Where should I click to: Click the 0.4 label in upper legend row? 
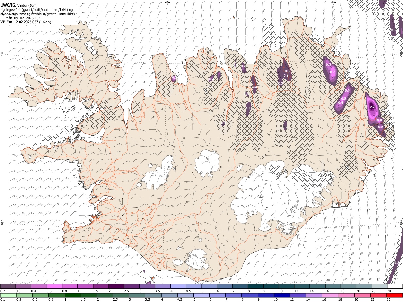click(x=33, y=291)
